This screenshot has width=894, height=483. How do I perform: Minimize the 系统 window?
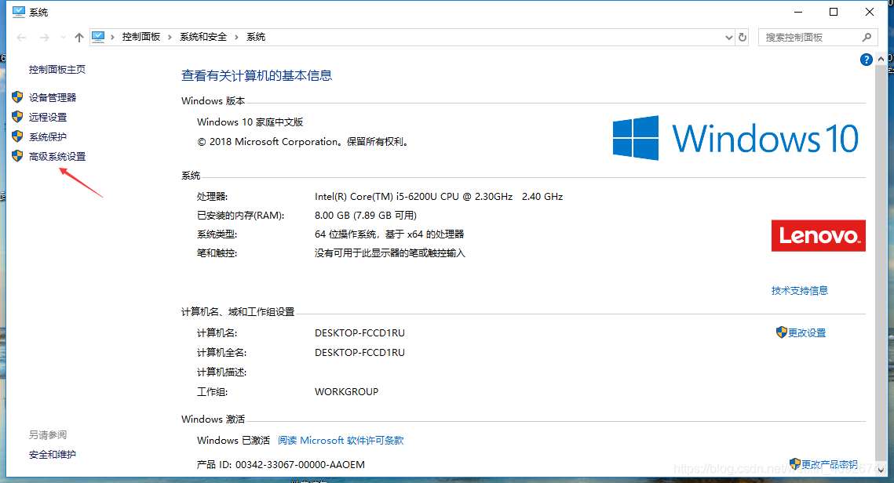[798, 12]
